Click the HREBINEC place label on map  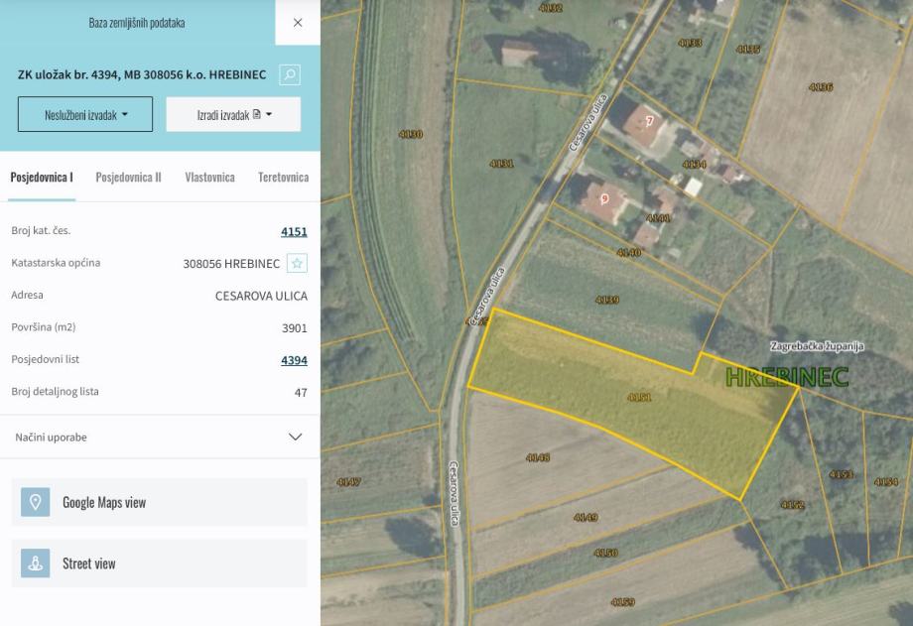coord(787,377)
